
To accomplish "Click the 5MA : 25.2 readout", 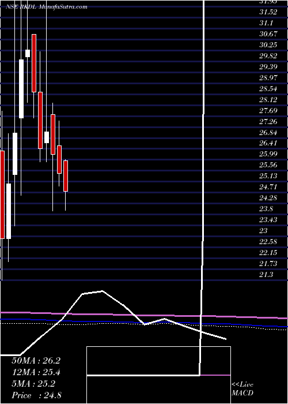I will click(x=33, y=384).
